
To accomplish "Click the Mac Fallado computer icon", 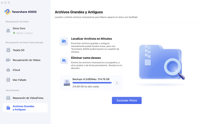I will pos(8,80).
